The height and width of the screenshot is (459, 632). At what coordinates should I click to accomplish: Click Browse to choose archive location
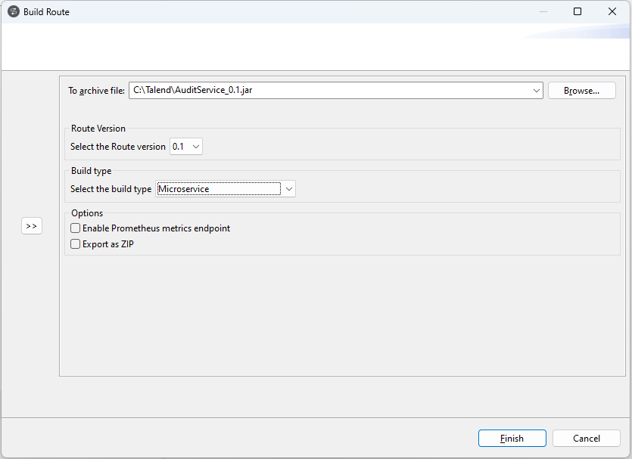(x=581, y=91)
